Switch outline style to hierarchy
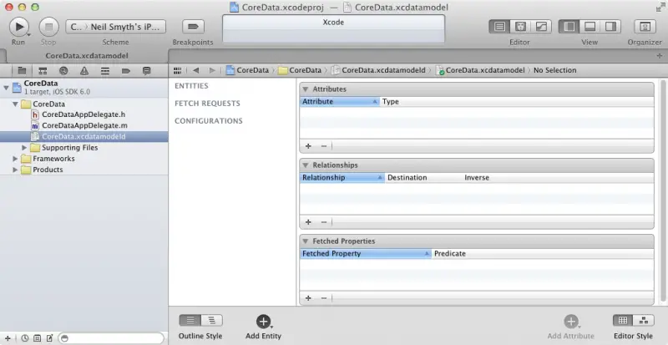Screen dimensions: 668x345 click(212, 320)
